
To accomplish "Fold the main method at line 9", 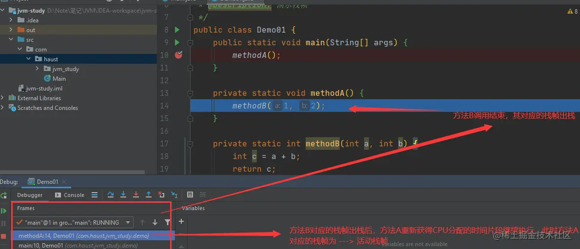I will click(x=190, y=43).
